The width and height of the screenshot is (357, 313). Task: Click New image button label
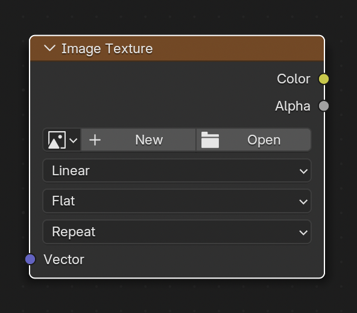[x=149, y=140]
